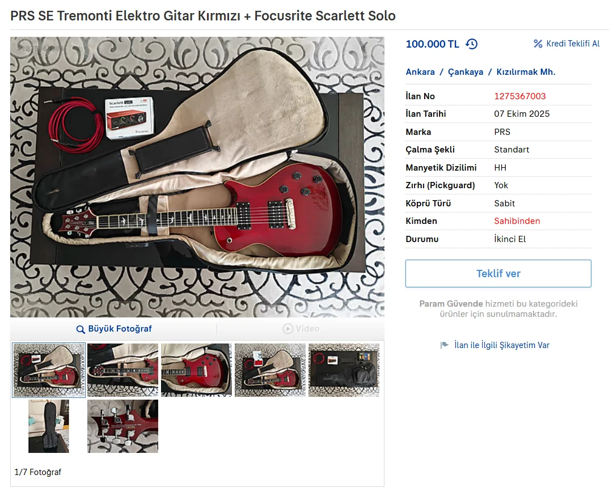Select the second thumbnail showing guitar neck

click(122, 370)
